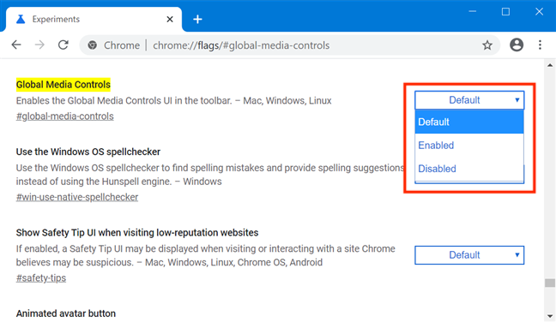Reload the flags page
The width and height of the screenshot is (556, 322).
point(63,45)
